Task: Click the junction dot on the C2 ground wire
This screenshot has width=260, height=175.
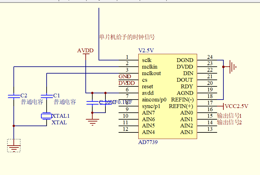Action: point(14,126)
